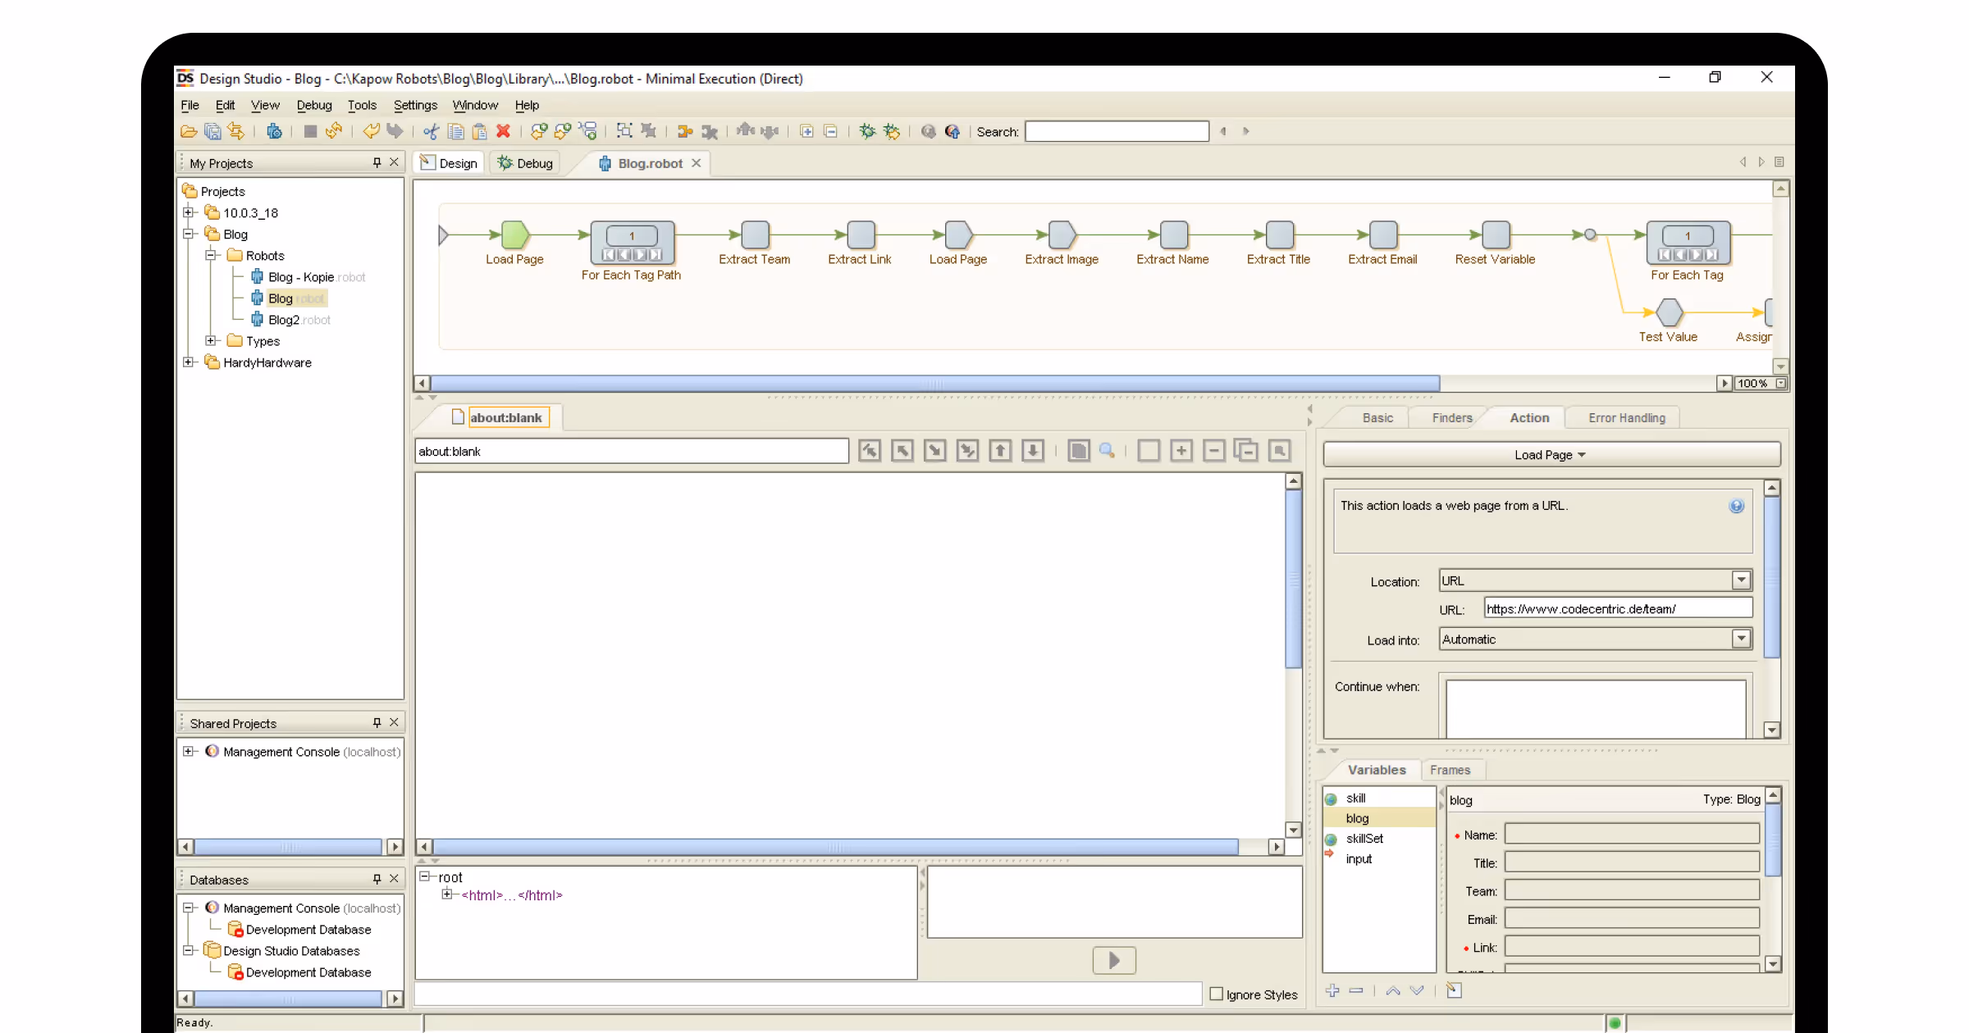Click the Undo arrow icon
The height and width of the screenshot is (1033, 1969).
pyautogui.click(x=372, y=131)
